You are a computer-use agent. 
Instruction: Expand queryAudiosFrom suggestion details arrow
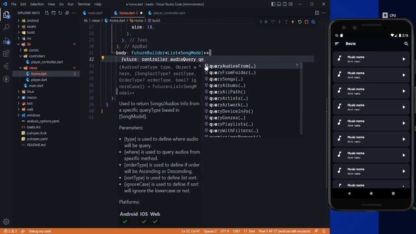tap(297, 65)
